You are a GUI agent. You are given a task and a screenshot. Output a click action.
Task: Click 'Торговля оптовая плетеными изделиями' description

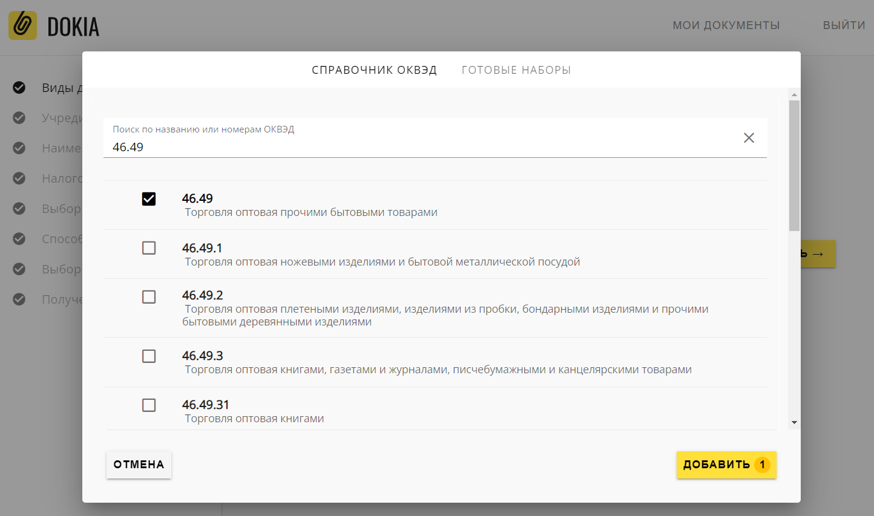[x=445, y=315]
